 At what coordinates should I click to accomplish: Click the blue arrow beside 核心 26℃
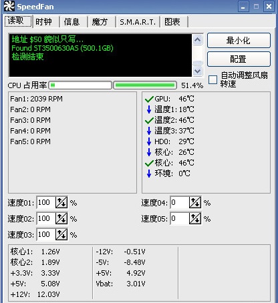coord(149,152)
